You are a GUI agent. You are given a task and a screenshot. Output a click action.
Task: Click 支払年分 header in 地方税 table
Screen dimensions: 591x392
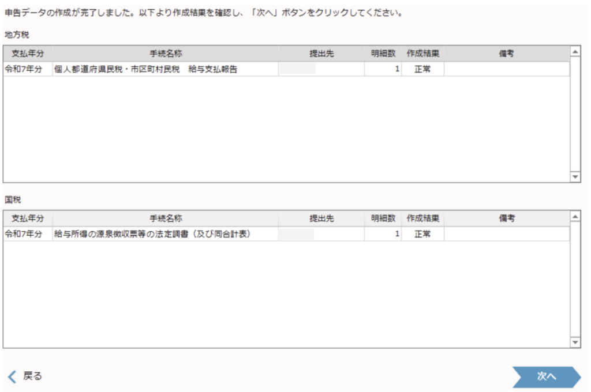click(28, 54)
